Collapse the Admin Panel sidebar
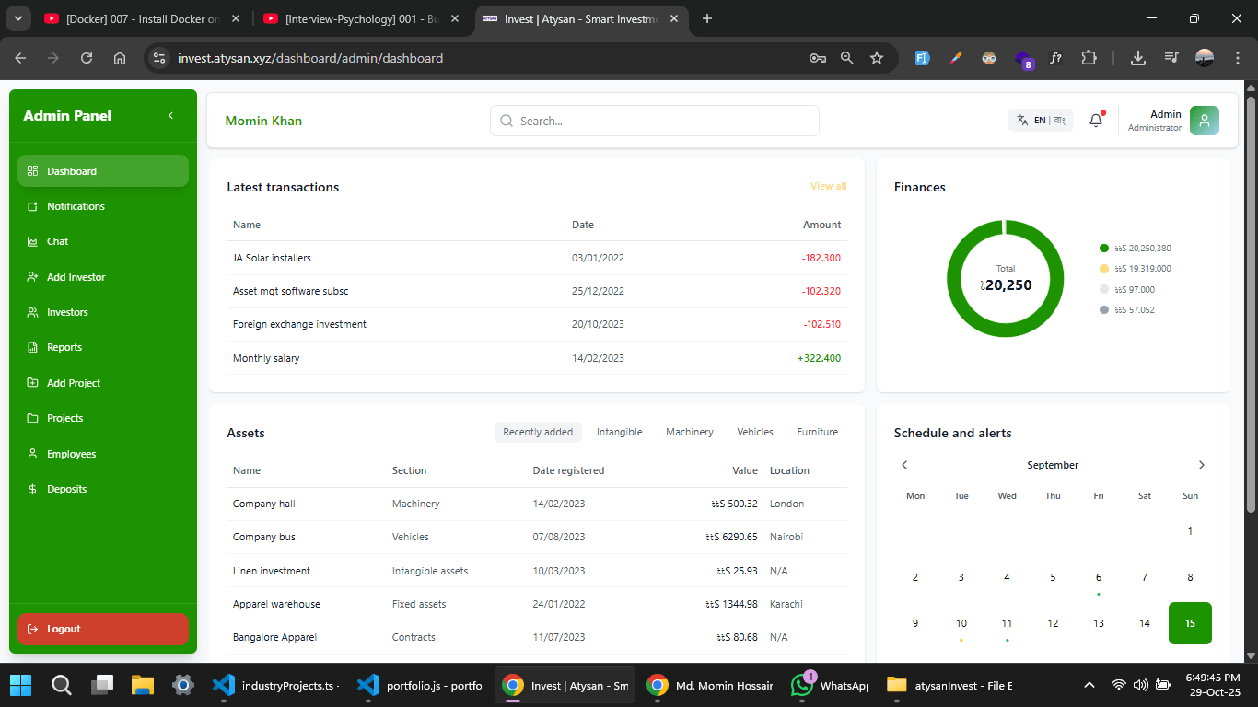This screenshot has height=707, width=1258. click(169, 115)
